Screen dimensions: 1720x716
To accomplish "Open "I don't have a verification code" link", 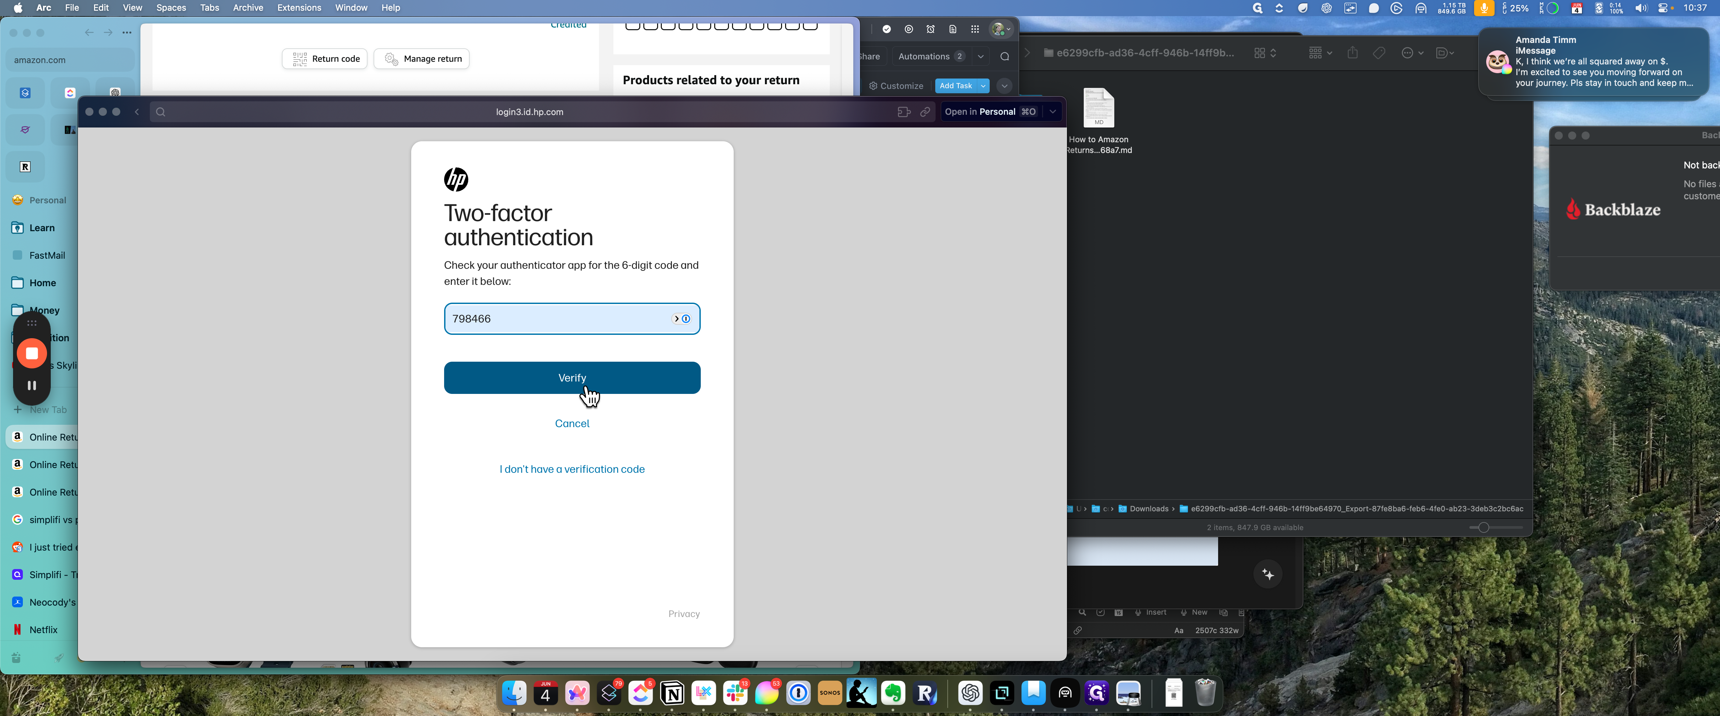I will tap(571, 469).
